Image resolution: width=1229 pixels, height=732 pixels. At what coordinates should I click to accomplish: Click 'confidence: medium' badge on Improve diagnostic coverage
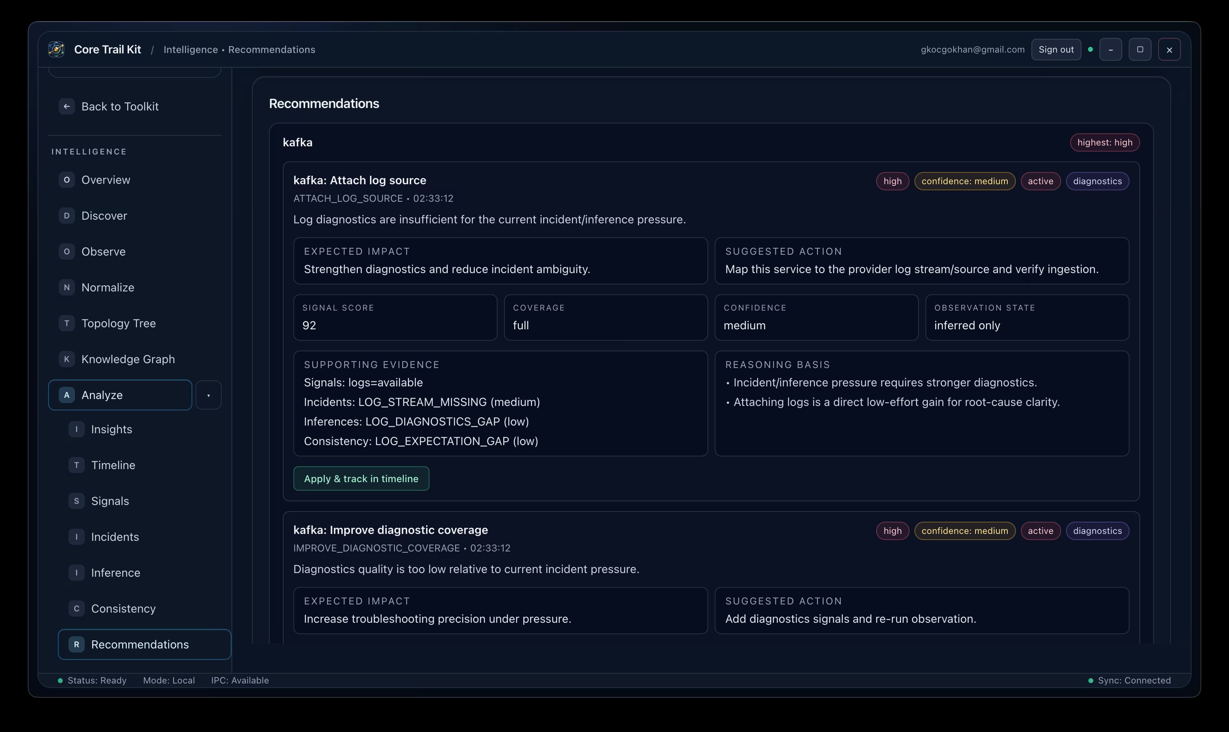(x=965, y=531)
